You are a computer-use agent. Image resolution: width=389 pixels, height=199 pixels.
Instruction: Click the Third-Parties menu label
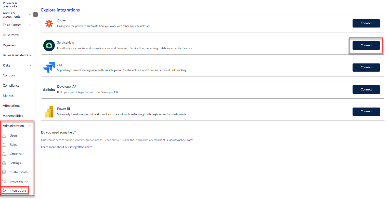[x=12, y=25]
